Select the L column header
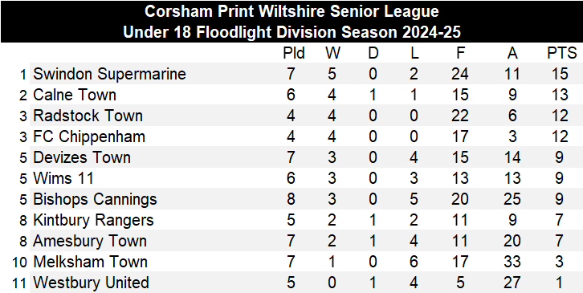The height and width of the screenshot is (293, 583). click(414, 54)
